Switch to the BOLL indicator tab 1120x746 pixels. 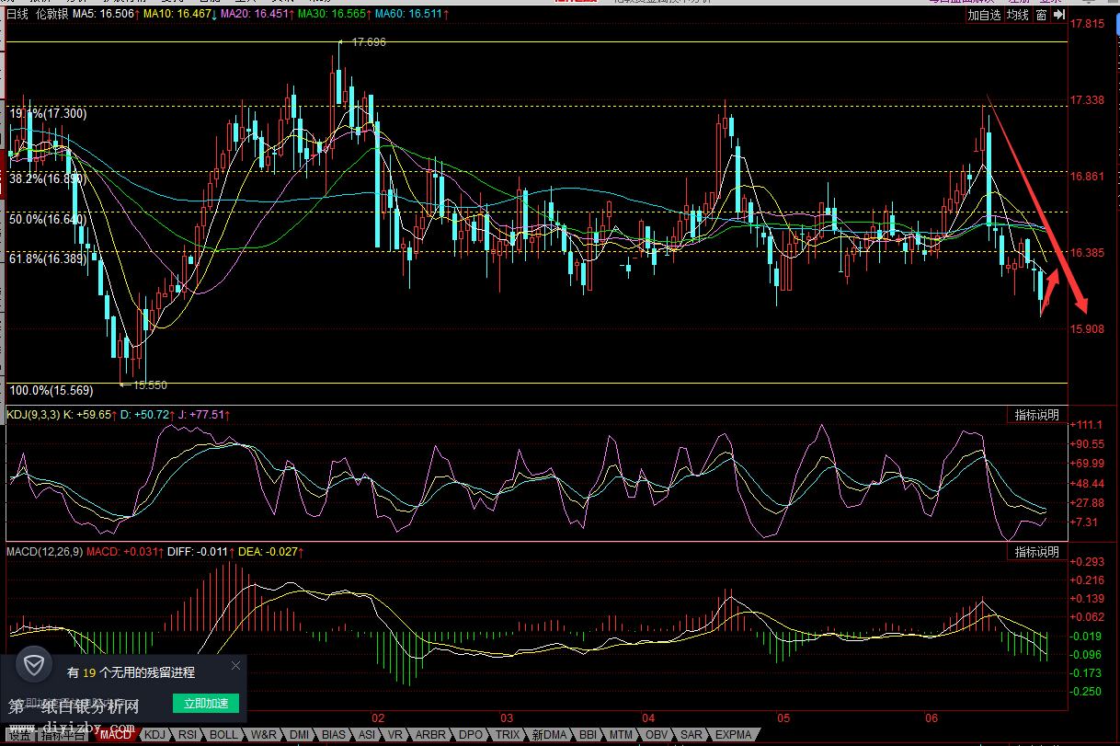[223, 735]
